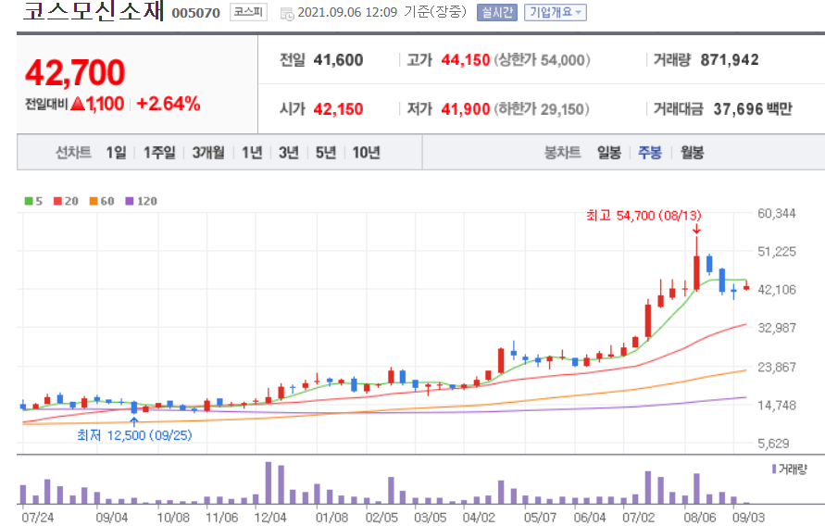Click the 최저 12,500 (09/25) annotation
This screenshot has width=825, height=526.
(x=134, y=435)
